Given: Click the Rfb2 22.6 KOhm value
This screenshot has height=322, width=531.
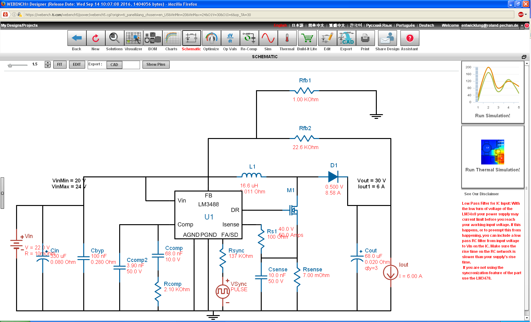Looking at the screenshot, I should click(x=306, y=147).
